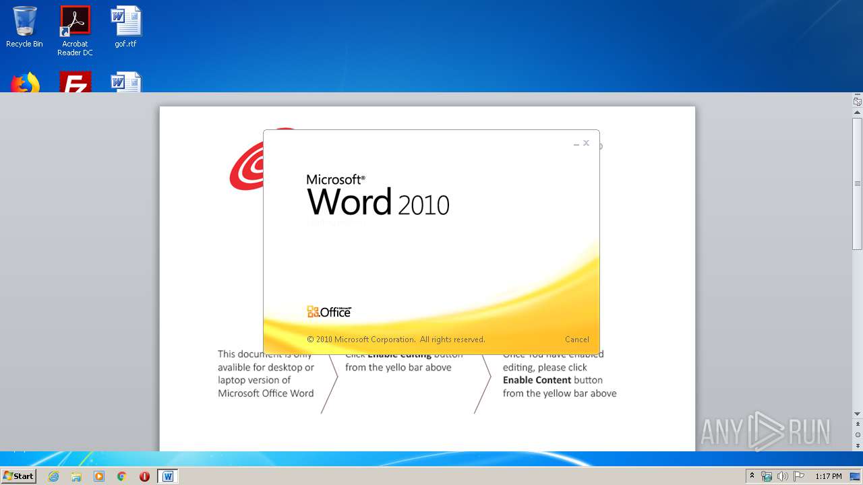The image size is (863, 485).
Task: Click the Office logo on splash screen
Action: coord(329,312)
